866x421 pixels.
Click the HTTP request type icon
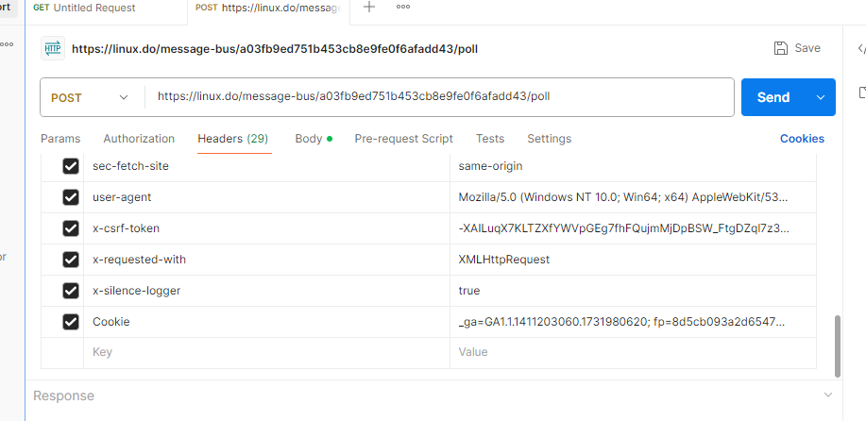[53, 48]
